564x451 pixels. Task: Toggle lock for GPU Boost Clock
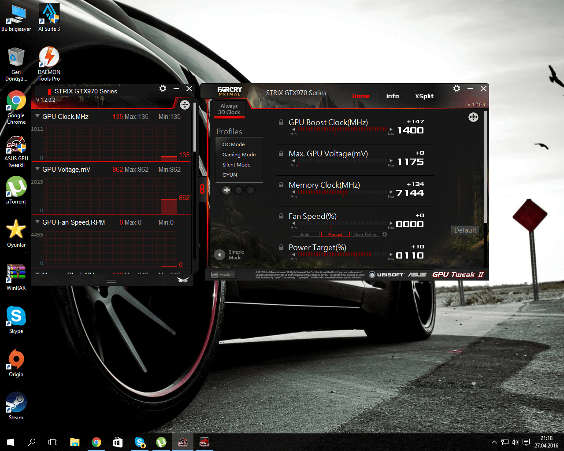[x=281, y=122]
